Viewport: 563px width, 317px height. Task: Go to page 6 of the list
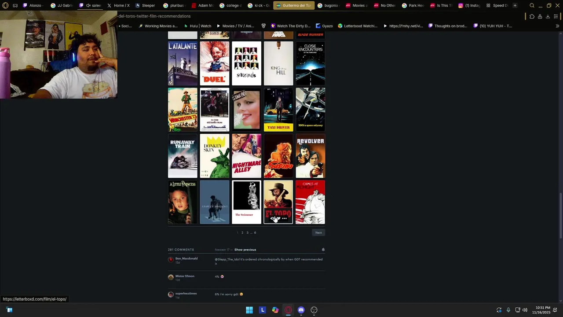255,232
